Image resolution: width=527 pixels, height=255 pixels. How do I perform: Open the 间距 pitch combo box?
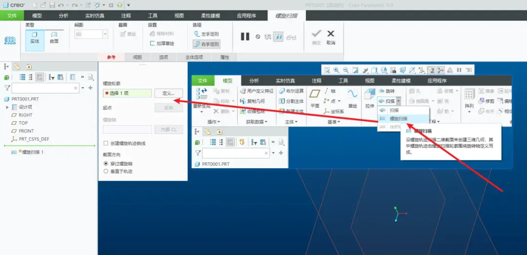(x=91, y=34)
